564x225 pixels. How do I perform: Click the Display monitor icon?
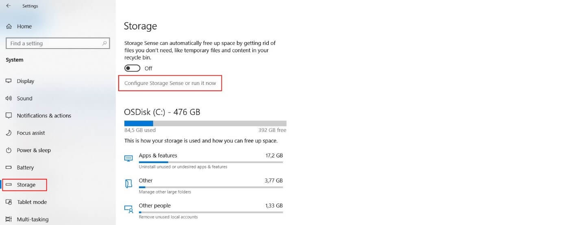point(9,81)
